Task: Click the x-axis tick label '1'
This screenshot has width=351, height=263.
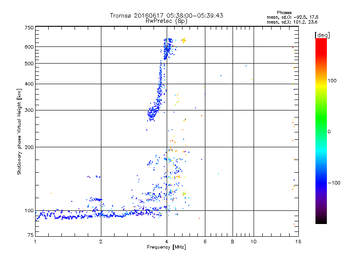Action: 35,242
